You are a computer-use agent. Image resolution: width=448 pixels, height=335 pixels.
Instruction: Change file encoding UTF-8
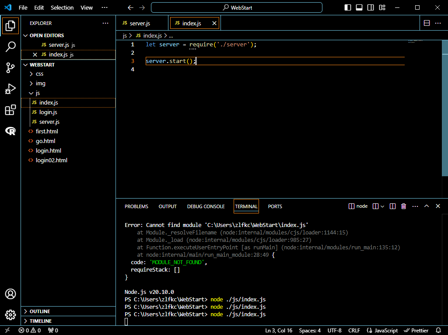pos(334,331)
